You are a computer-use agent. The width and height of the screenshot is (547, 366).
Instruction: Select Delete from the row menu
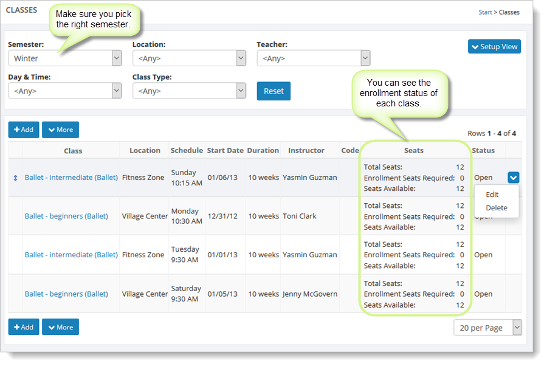point(497,208)
